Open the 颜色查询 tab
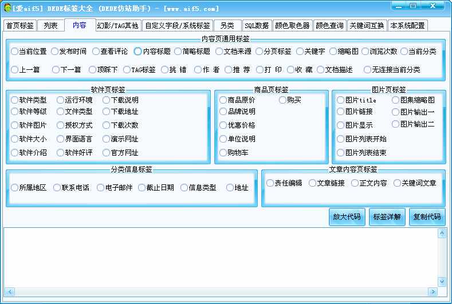This screenshot has height=304, width=452. point(329,26)
